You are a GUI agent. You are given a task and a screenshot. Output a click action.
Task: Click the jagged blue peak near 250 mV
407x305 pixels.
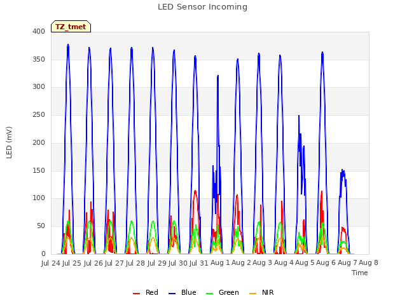(299, 116)
